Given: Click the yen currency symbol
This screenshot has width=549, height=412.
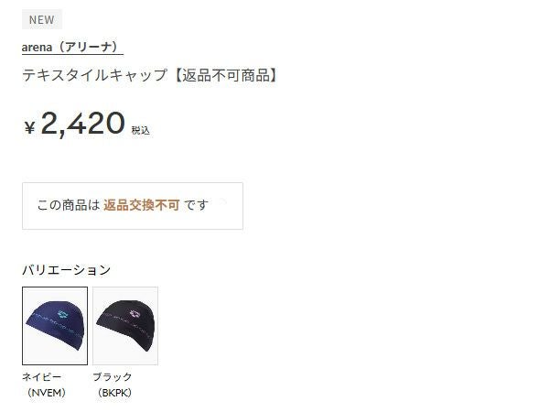Looking at the screenshot, I should 30,127.
